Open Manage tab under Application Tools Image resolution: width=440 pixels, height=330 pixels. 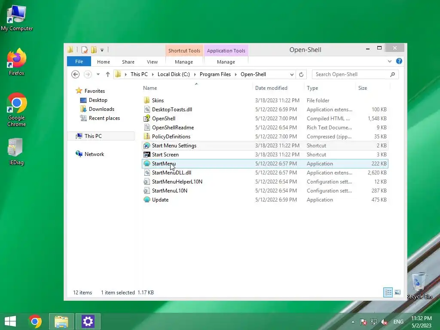[226, 62]
